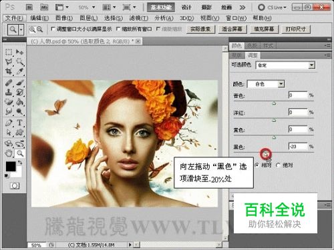Click the 填充屏幕 button
The image size is (334, 250).
tap(264, 29)
